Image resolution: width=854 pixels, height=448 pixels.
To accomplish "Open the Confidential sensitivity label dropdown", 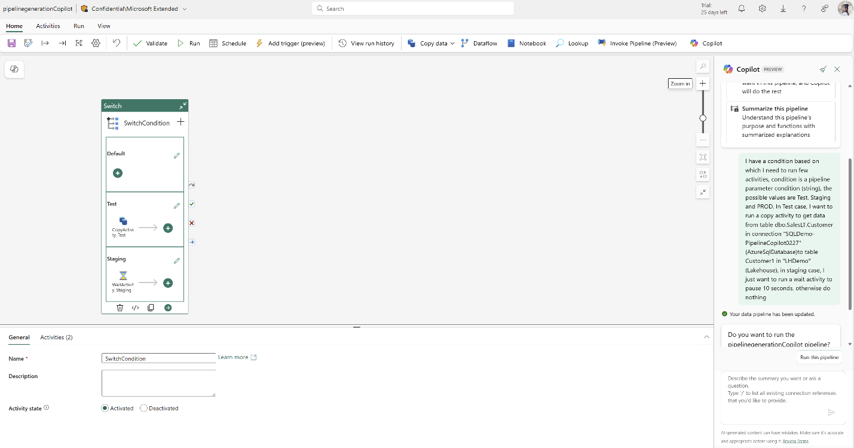I will click(184, 9).
